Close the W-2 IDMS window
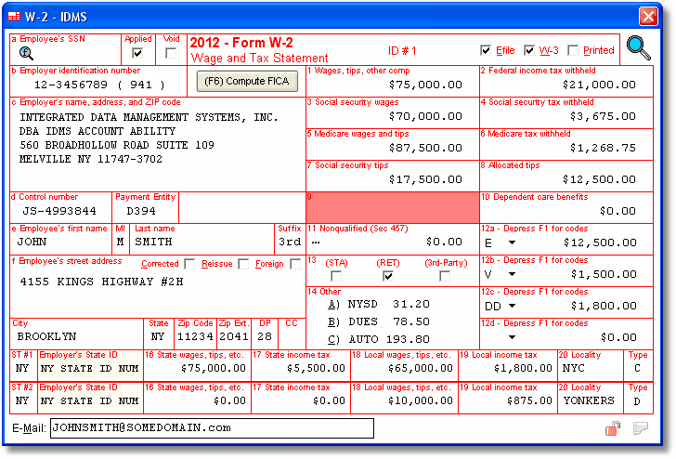The image size is (676, 459). pos(648,17)
